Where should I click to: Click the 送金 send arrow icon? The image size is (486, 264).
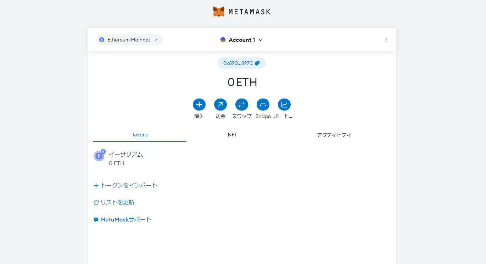click(220, 105)
